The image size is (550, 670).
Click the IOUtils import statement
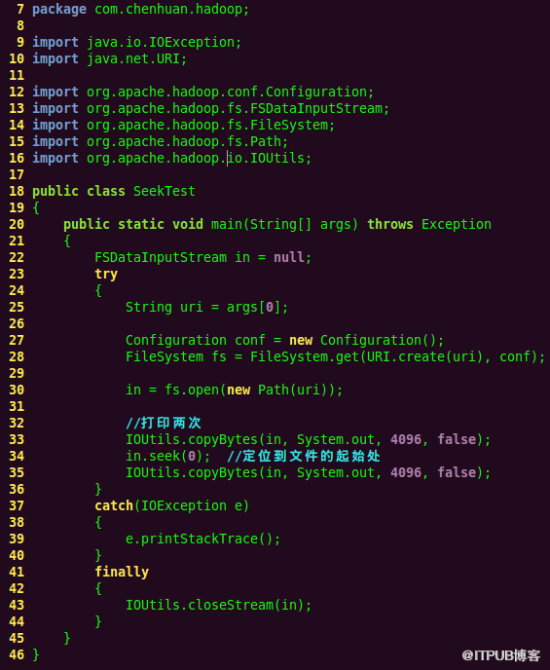click(x=171, y=159)
